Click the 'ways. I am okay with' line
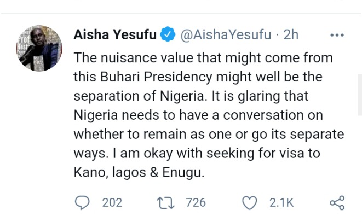362x222 pixels. click(x=197, y=153)
